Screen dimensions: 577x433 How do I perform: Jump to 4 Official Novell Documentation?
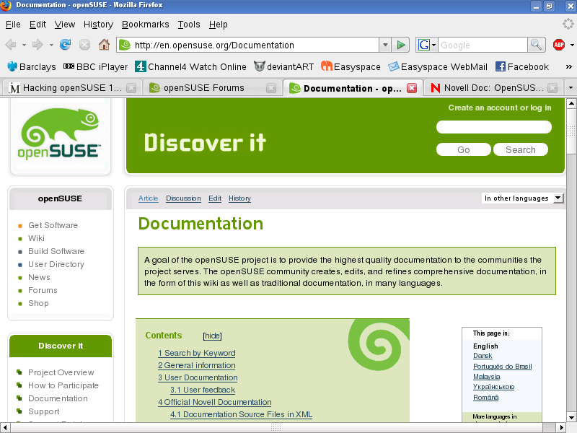click(214, 402)
